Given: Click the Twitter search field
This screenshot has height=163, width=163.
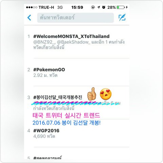Looking at the screenshot, I should tap(75, 18).
